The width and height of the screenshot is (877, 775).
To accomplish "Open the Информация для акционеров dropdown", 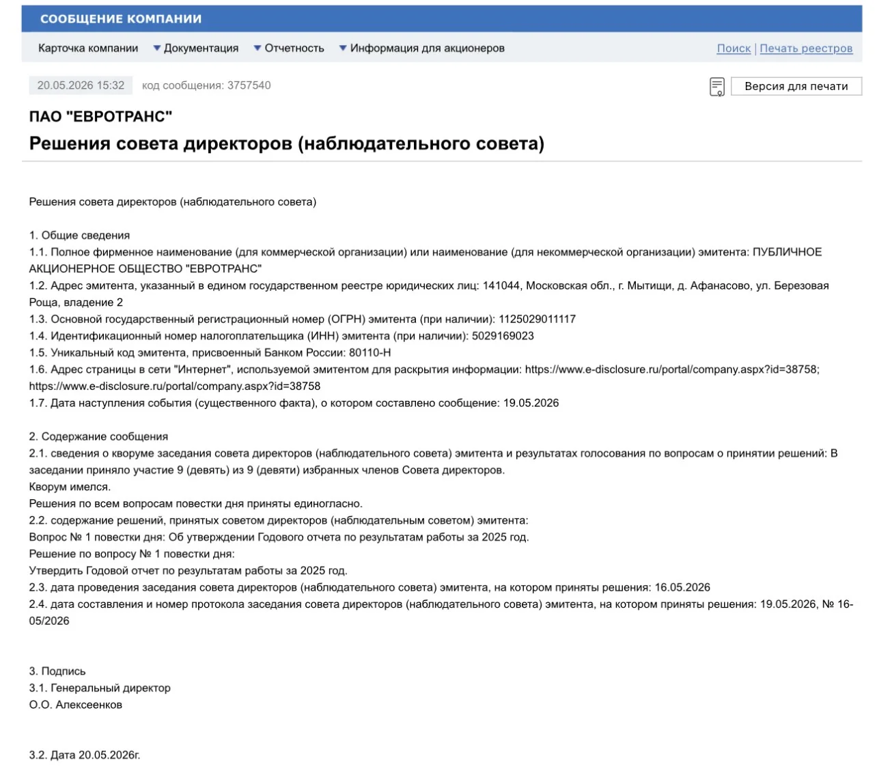I will 422,48.
